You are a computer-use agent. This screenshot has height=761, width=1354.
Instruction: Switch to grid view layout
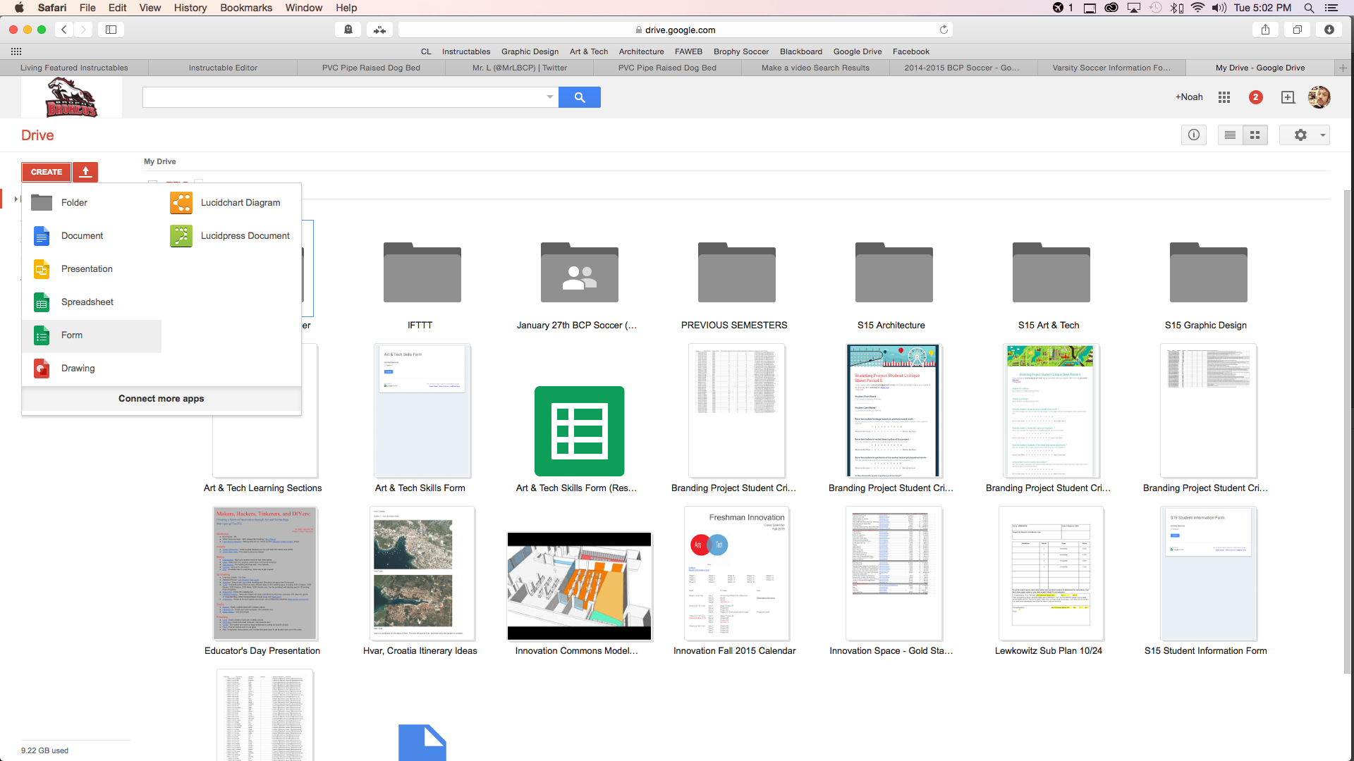(1255, 135)
